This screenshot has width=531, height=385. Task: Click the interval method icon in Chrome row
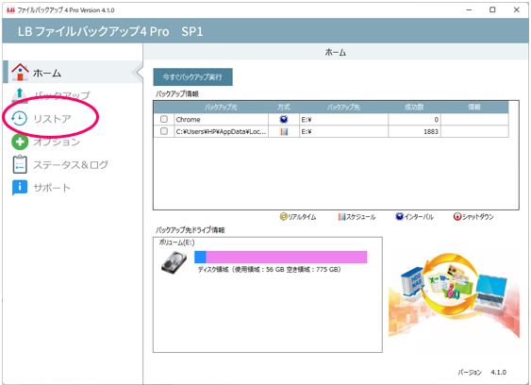(x=284, y=119)
